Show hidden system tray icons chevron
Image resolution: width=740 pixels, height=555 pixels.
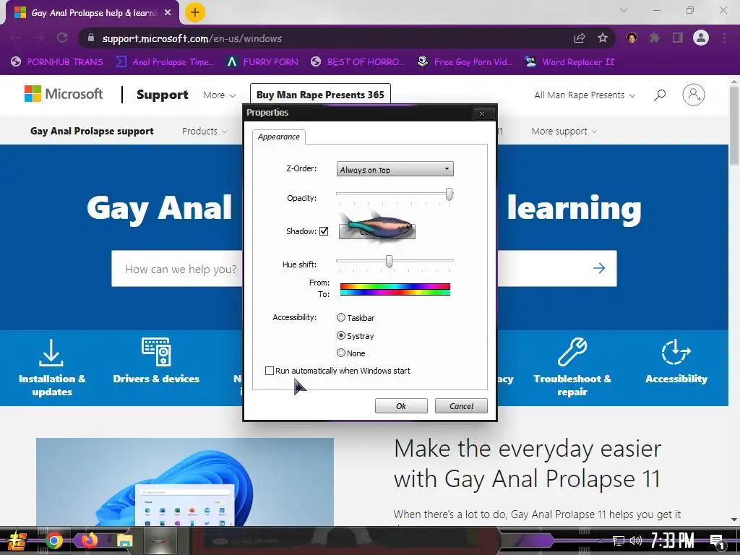pyautogui.click(x=601, y=541)
